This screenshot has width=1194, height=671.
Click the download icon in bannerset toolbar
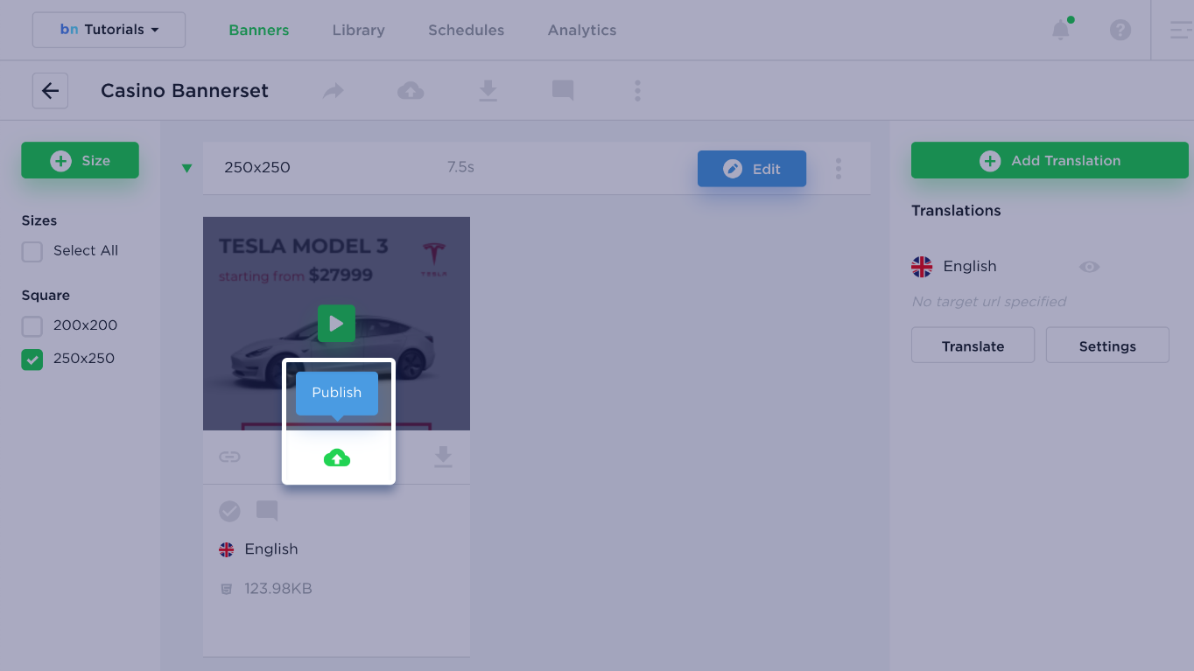pyautogui.click(x=488, y=90)
